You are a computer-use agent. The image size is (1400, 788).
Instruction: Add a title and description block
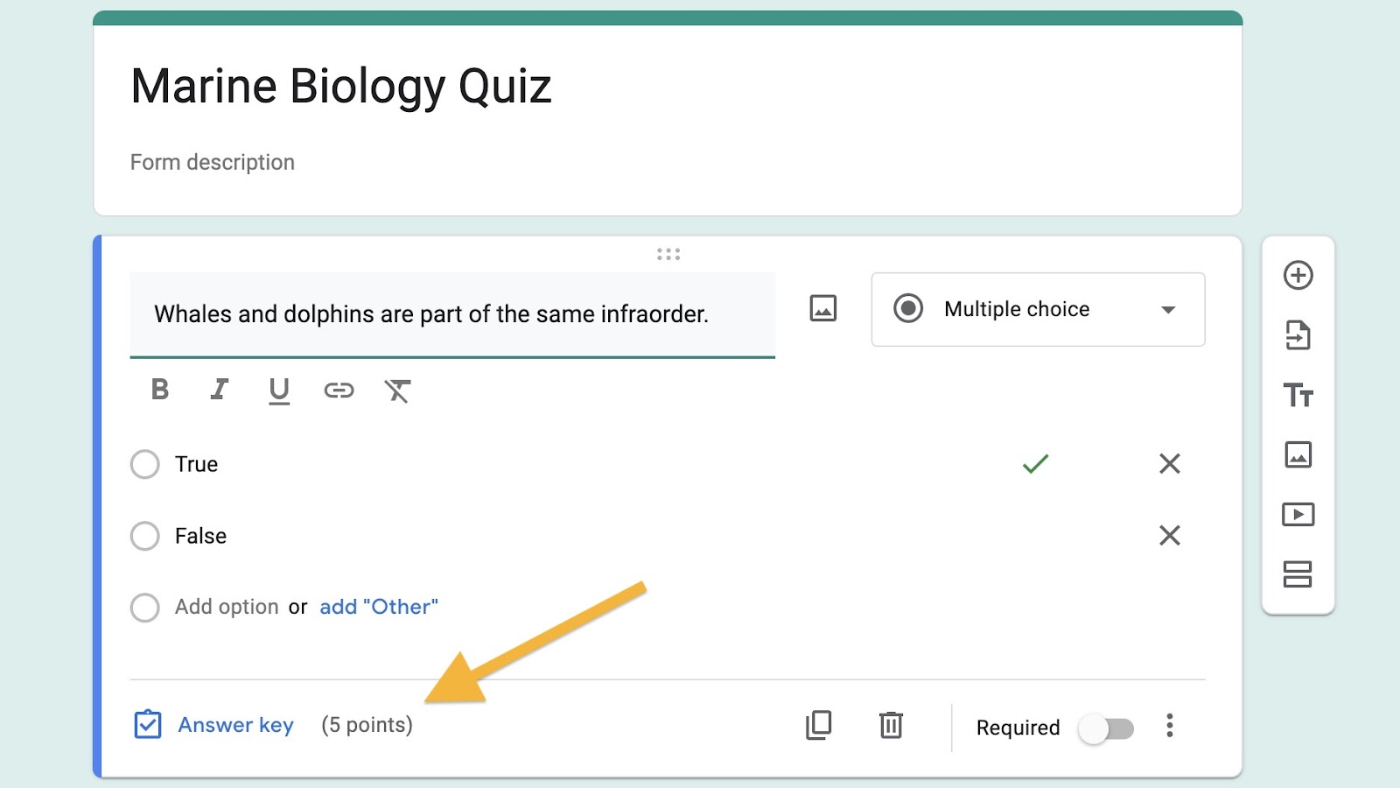1298,395
